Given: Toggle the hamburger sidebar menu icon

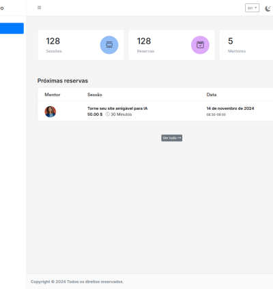Looking at the screenshot, I should coord(39,7).
